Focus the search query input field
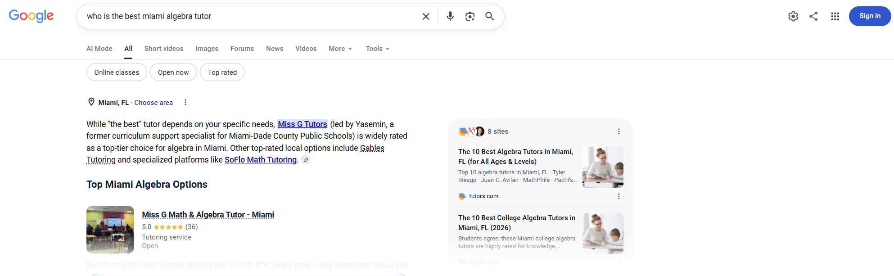Image resolution: width=894 pixels, height=276 pixels. click(x=250, y=16)
